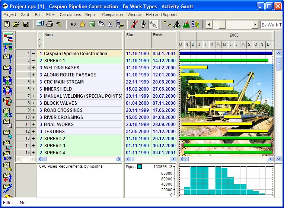Toggle the chain links toolbar button
284x208 pixels.
coord(153,25)
